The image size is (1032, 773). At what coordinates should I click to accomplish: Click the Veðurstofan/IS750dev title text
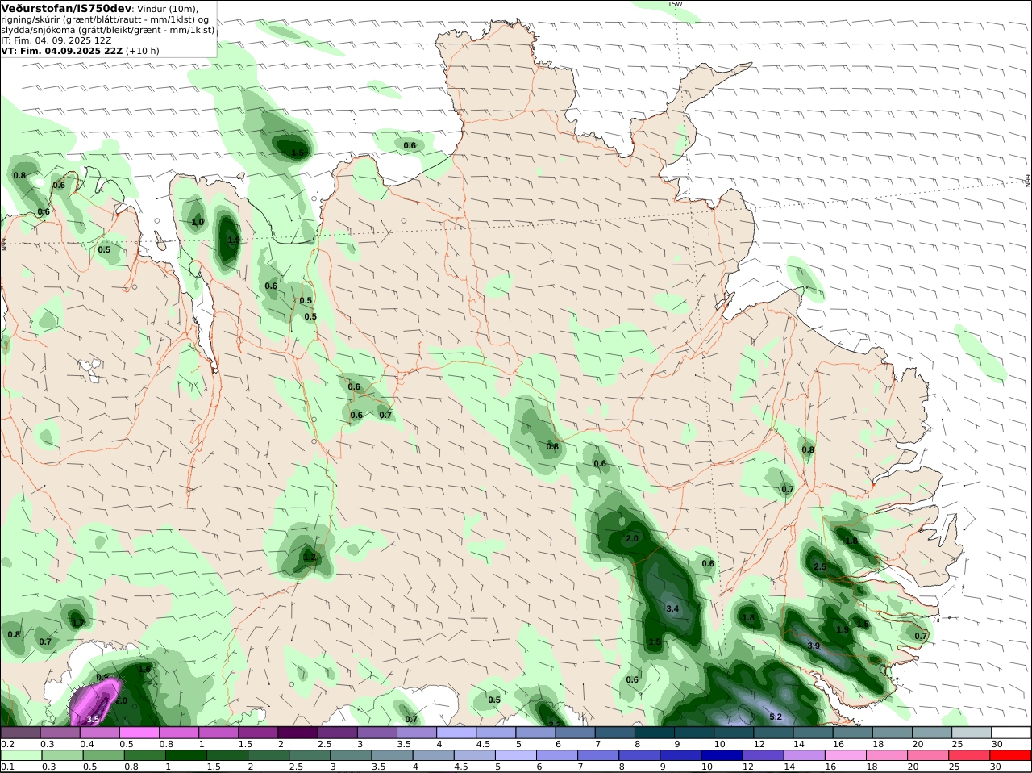coord(66,8)
